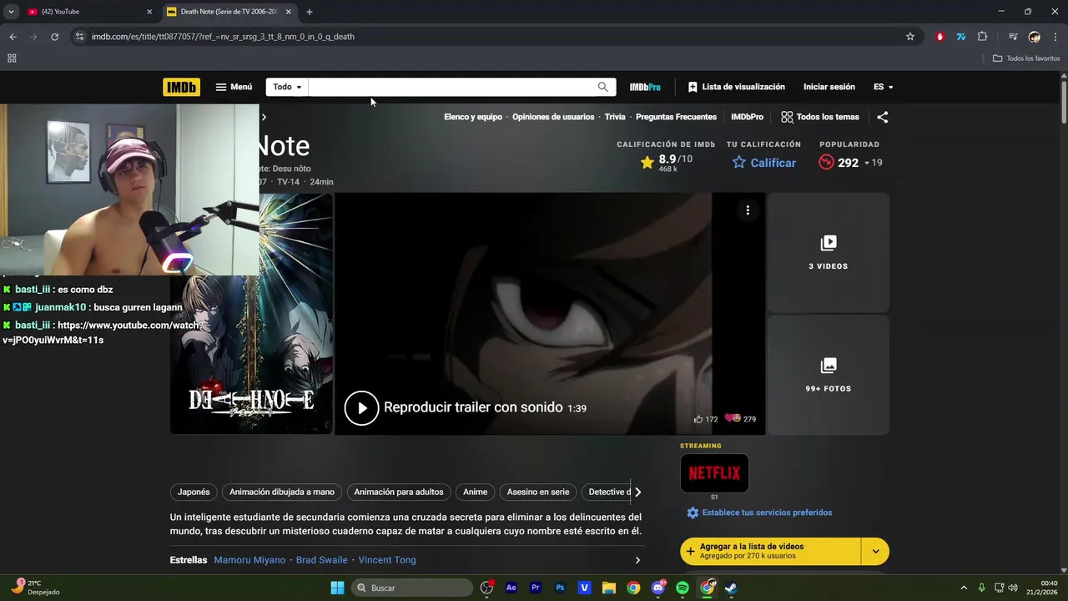Click the address bar URL
Viewport: 1068px width, 601px height.
pos(223,37)
